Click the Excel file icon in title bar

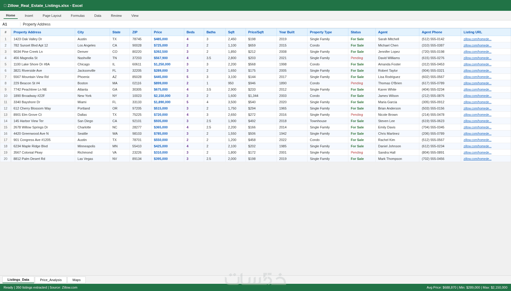pyautogui.click(x=5, y=5)
